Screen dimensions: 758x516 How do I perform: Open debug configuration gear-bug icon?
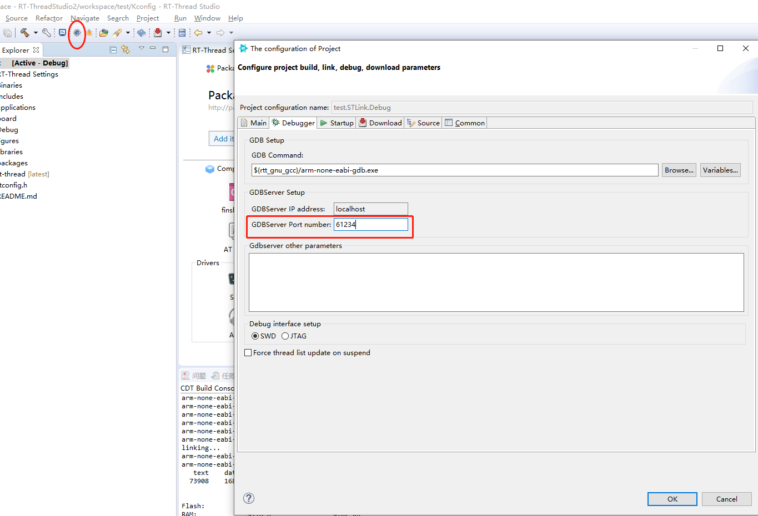point(77,33)
